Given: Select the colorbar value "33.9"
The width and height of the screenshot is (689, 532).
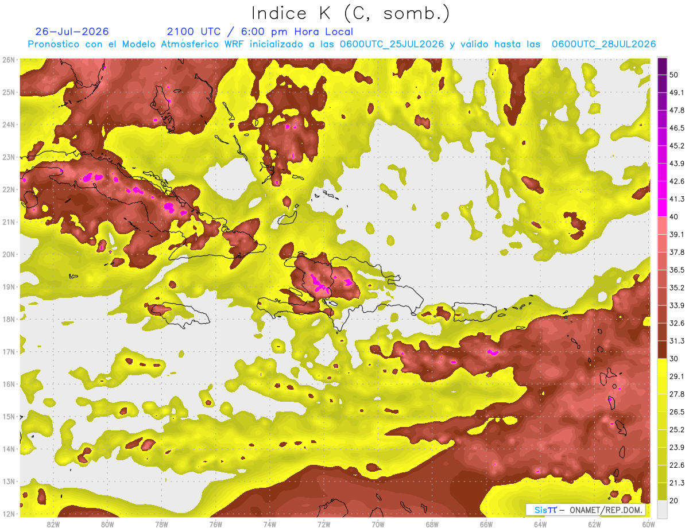Looking at the screenshot, I should tap(676, 305).
